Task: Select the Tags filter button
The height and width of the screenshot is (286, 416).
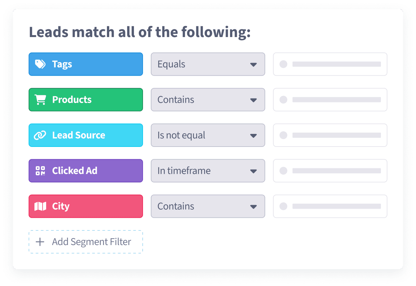Action: click(86, 64)
